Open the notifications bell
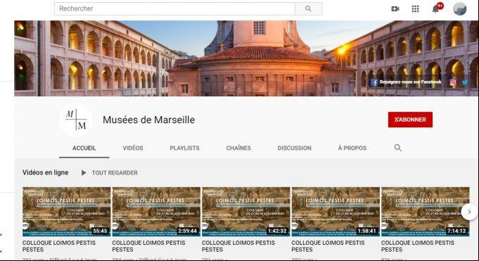Viewport: 479px width, 261px height. pyautogui.click(x=436, y=8)
